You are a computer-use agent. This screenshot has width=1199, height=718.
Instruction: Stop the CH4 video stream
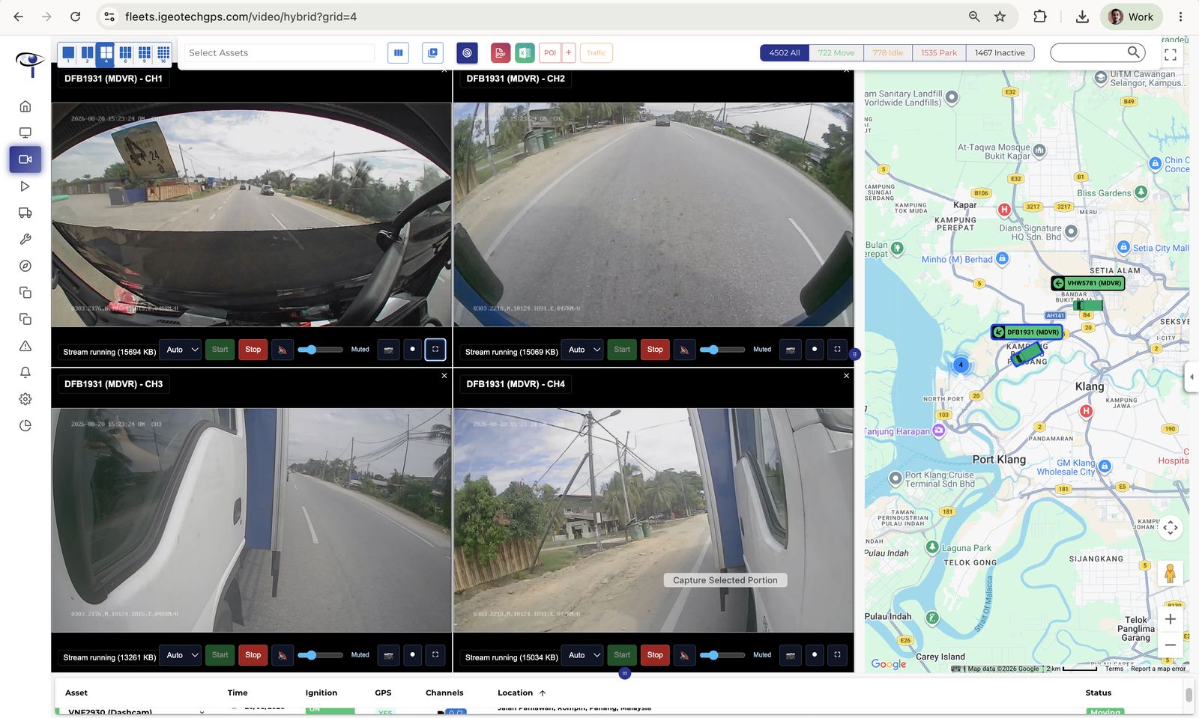(x=655, y=655)
